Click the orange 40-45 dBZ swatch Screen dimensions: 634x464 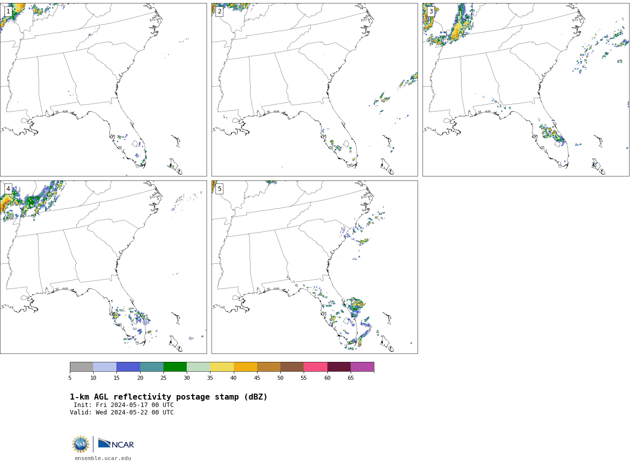[245, 367]
